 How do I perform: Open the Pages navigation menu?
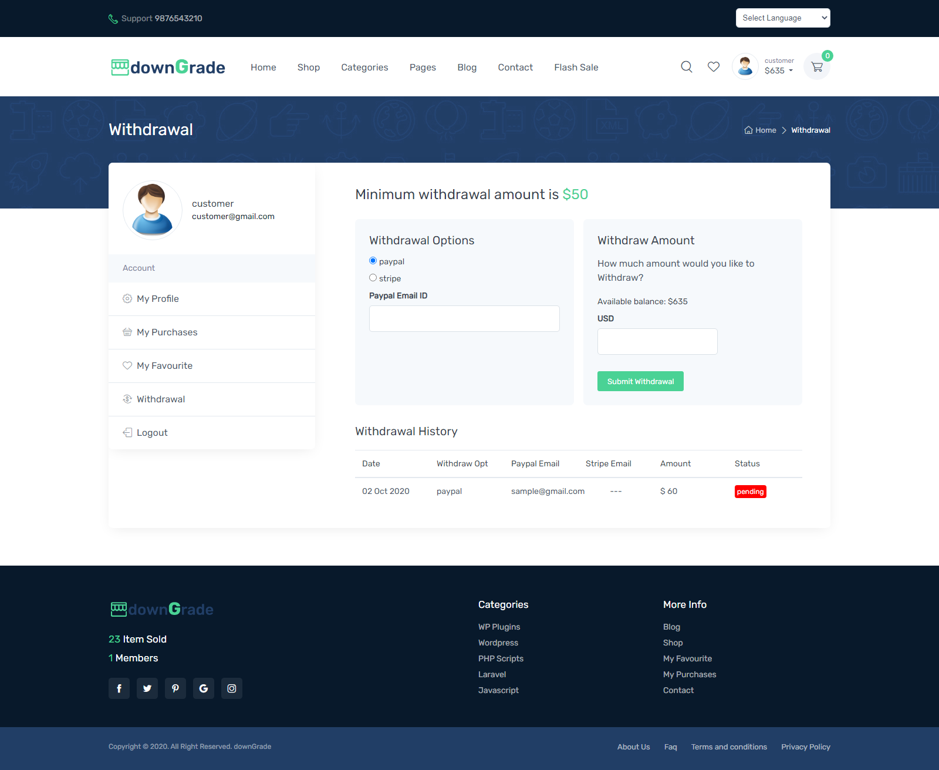point(423,68)
